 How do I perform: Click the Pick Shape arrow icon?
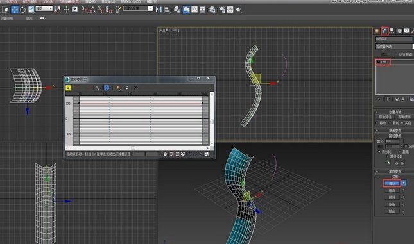pos(388,163)
